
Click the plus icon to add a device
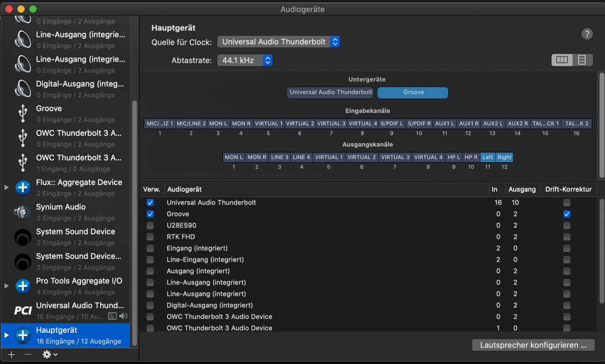pos(11,355)
